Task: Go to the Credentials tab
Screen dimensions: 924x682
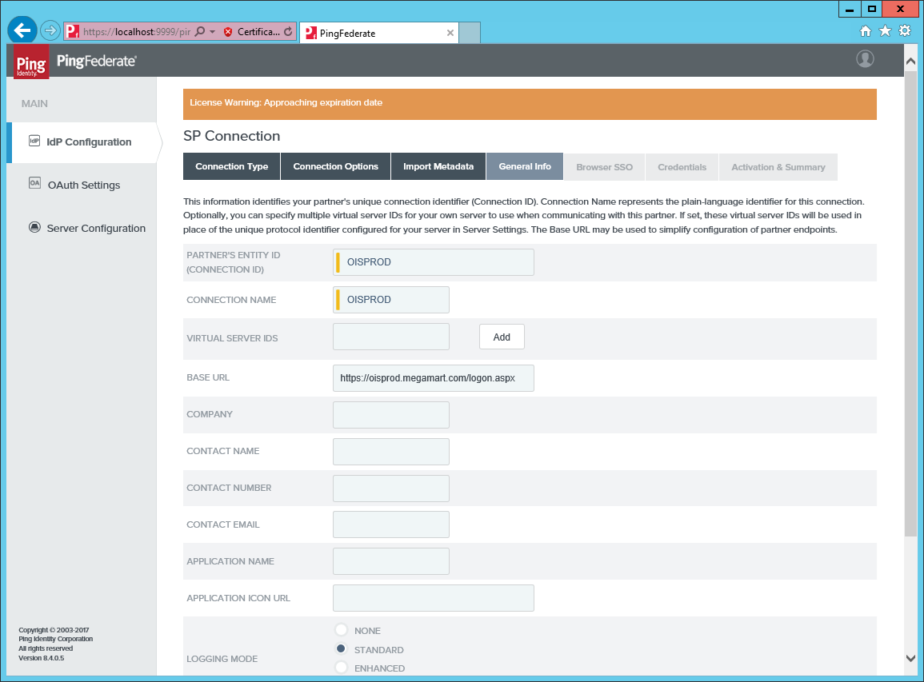Action: [682, 167]
